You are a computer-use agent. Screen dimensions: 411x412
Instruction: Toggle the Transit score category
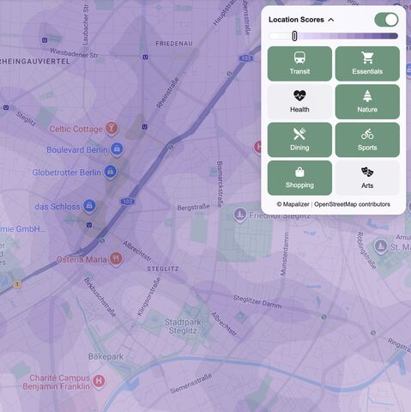299,64
